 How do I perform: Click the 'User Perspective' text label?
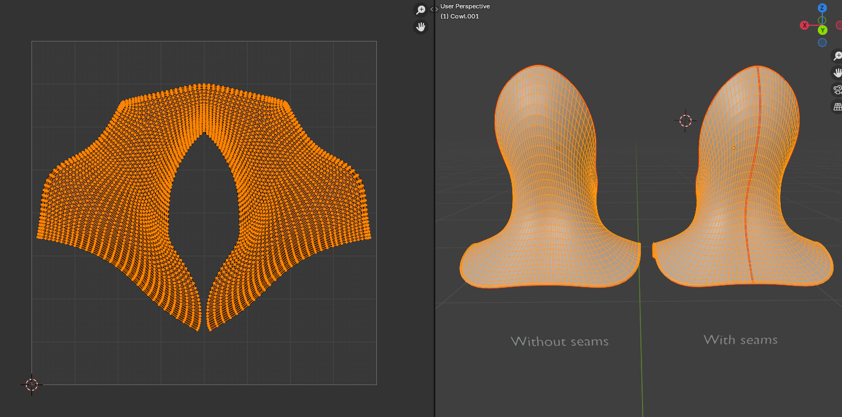tap(465, 6)
